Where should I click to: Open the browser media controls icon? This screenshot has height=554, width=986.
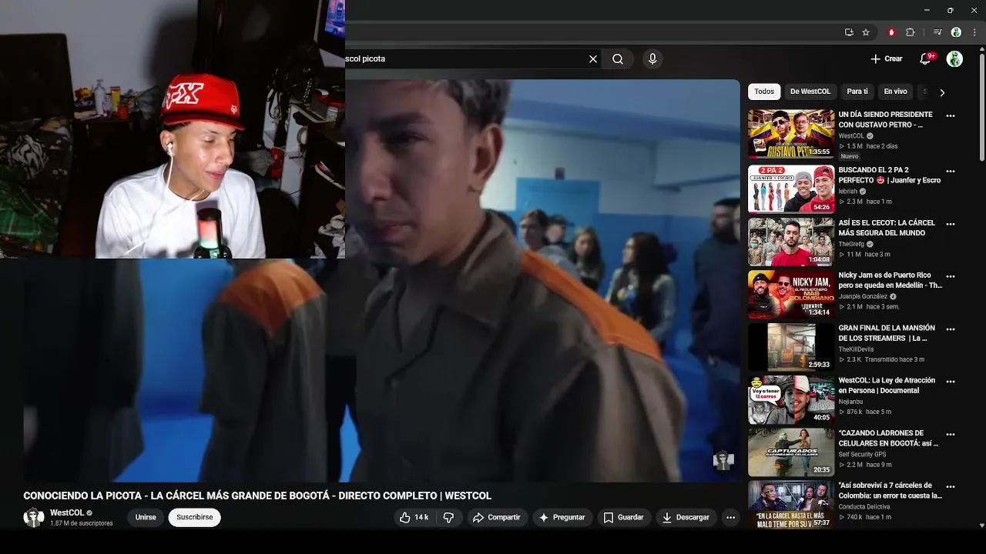point(937,32)
